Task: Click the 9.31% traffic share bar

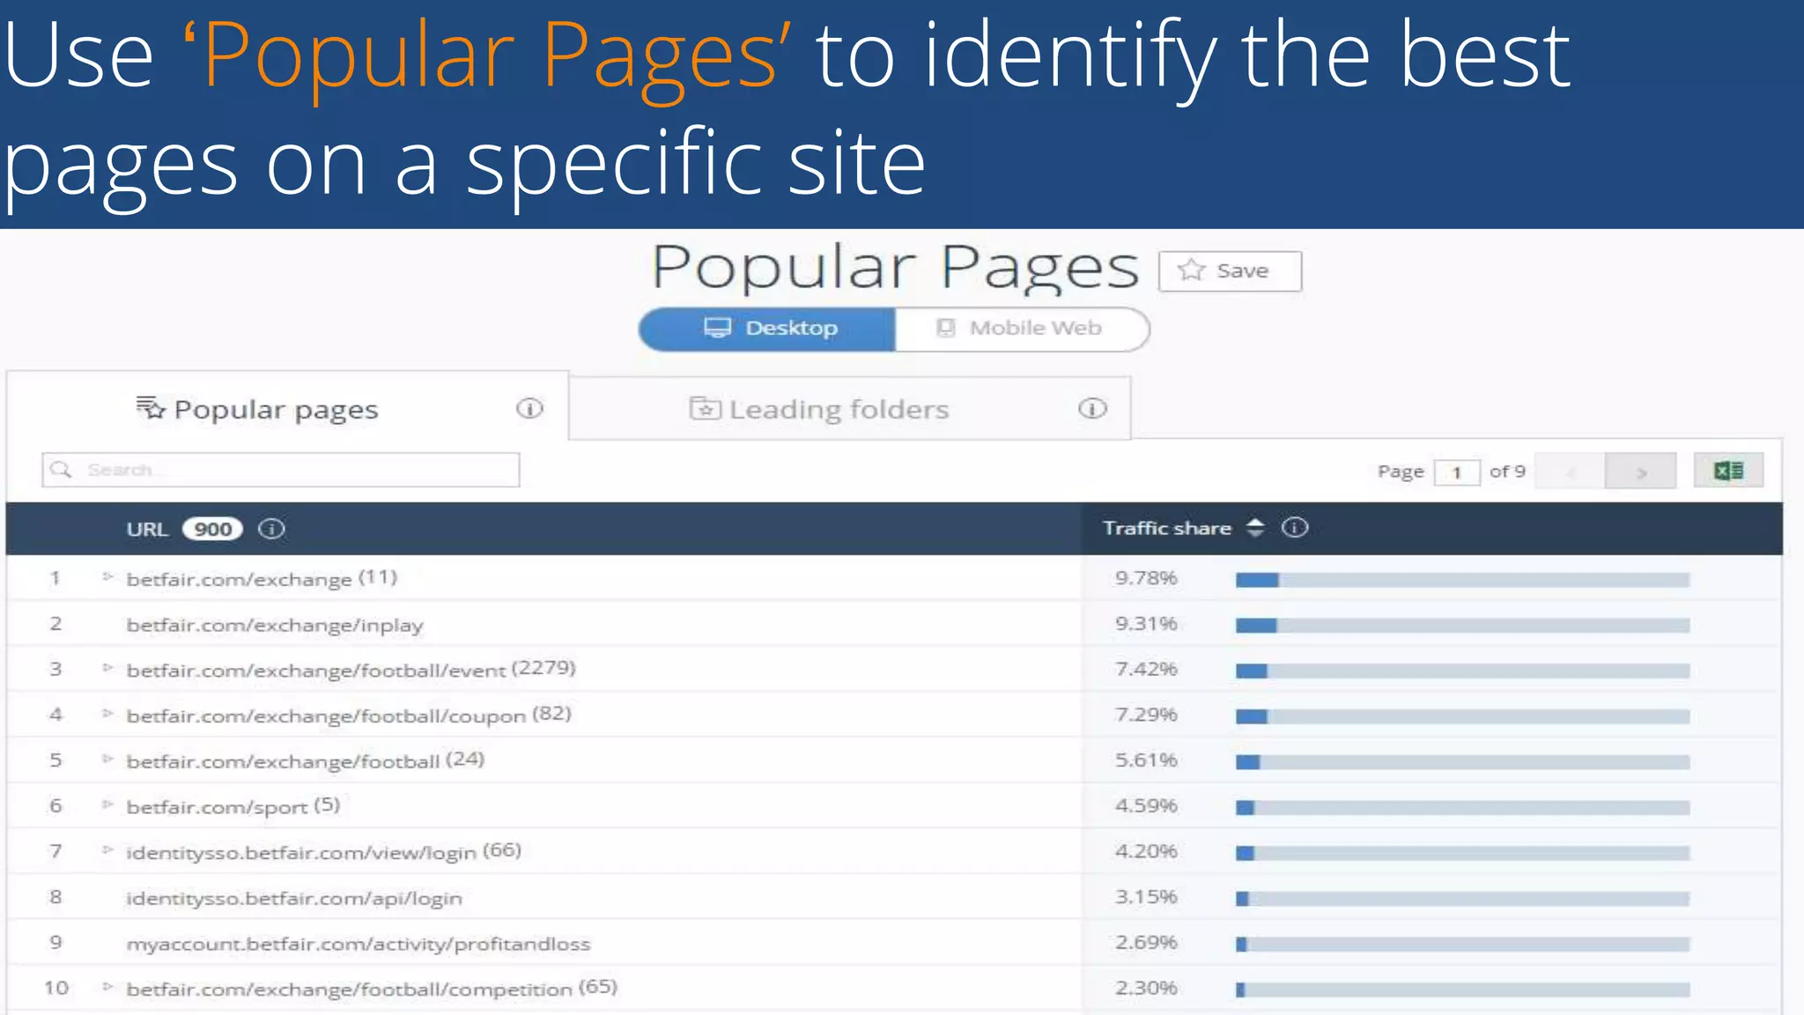Action: click(1462, 626)
